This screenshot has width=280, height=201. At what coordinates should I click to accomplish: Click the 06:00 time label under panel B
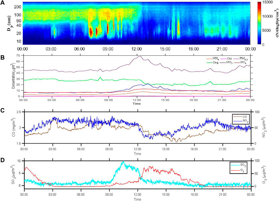click(x=80, y=100)
